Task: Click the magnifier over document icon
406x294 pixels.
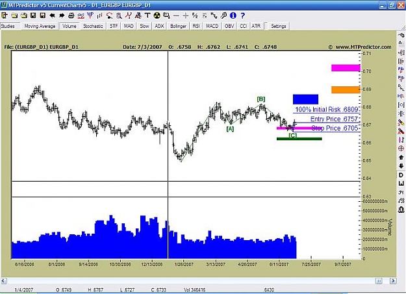Action: coord(119,16)
